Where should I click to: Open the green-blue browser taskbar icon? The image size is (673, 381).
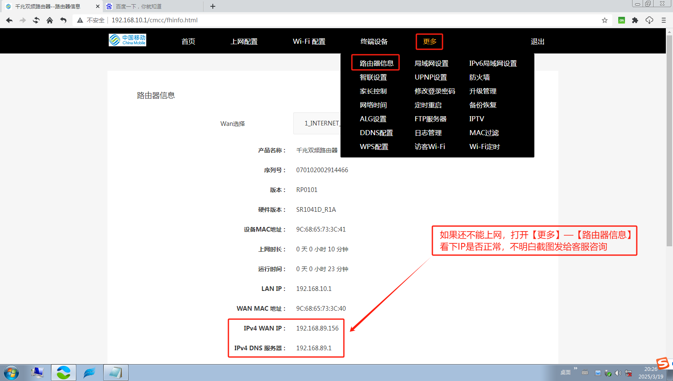64,373
